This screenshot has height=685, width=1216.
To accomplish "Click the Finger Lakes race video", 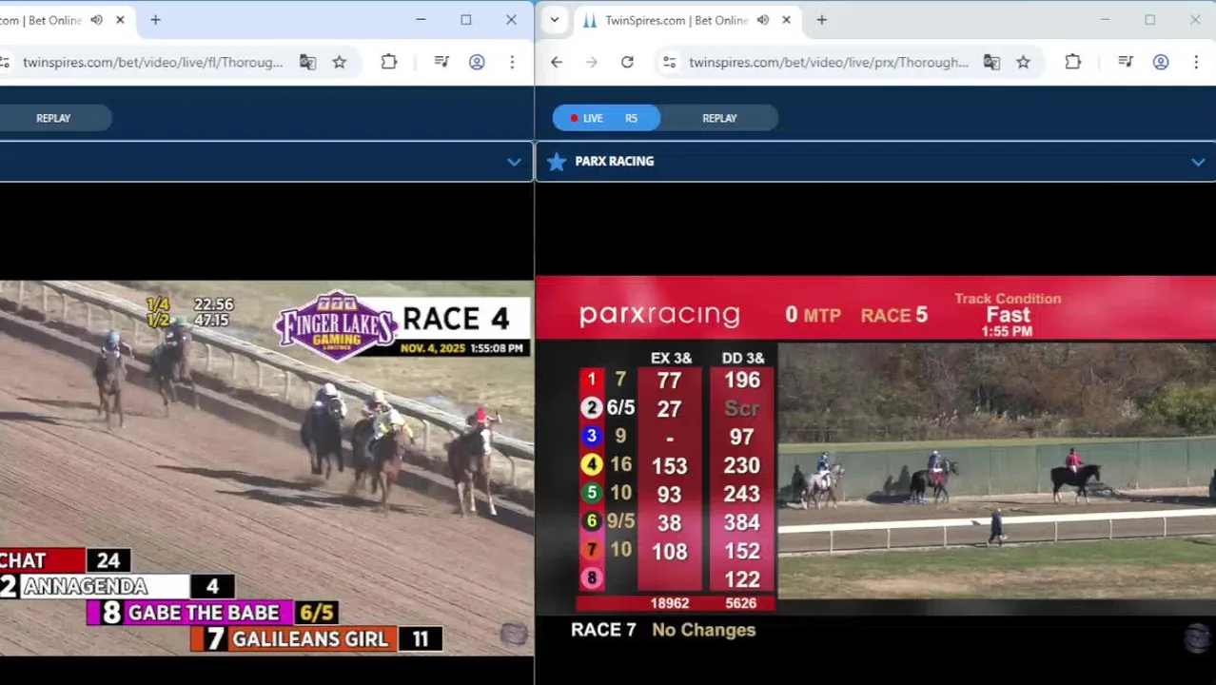I will tap(266, 467).
